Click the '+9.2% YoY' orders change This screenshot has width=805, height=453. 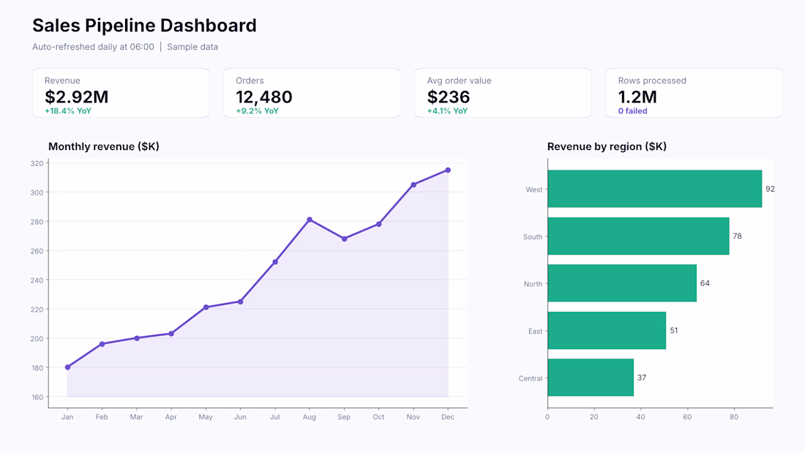[257, 111]
